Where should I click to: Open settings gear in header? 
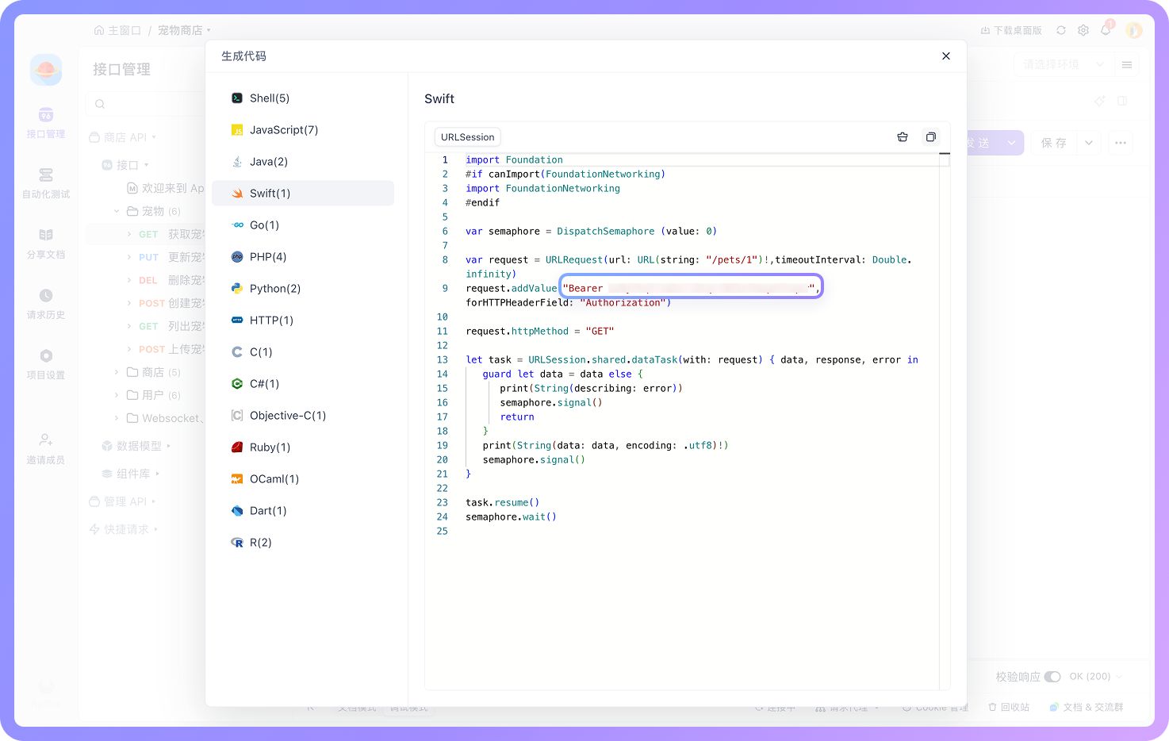[1083, 30]
